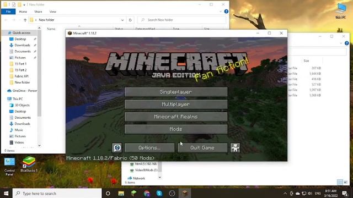Sort by the Name column header
The image size is (353, 198).
click(x=51, y=29)
